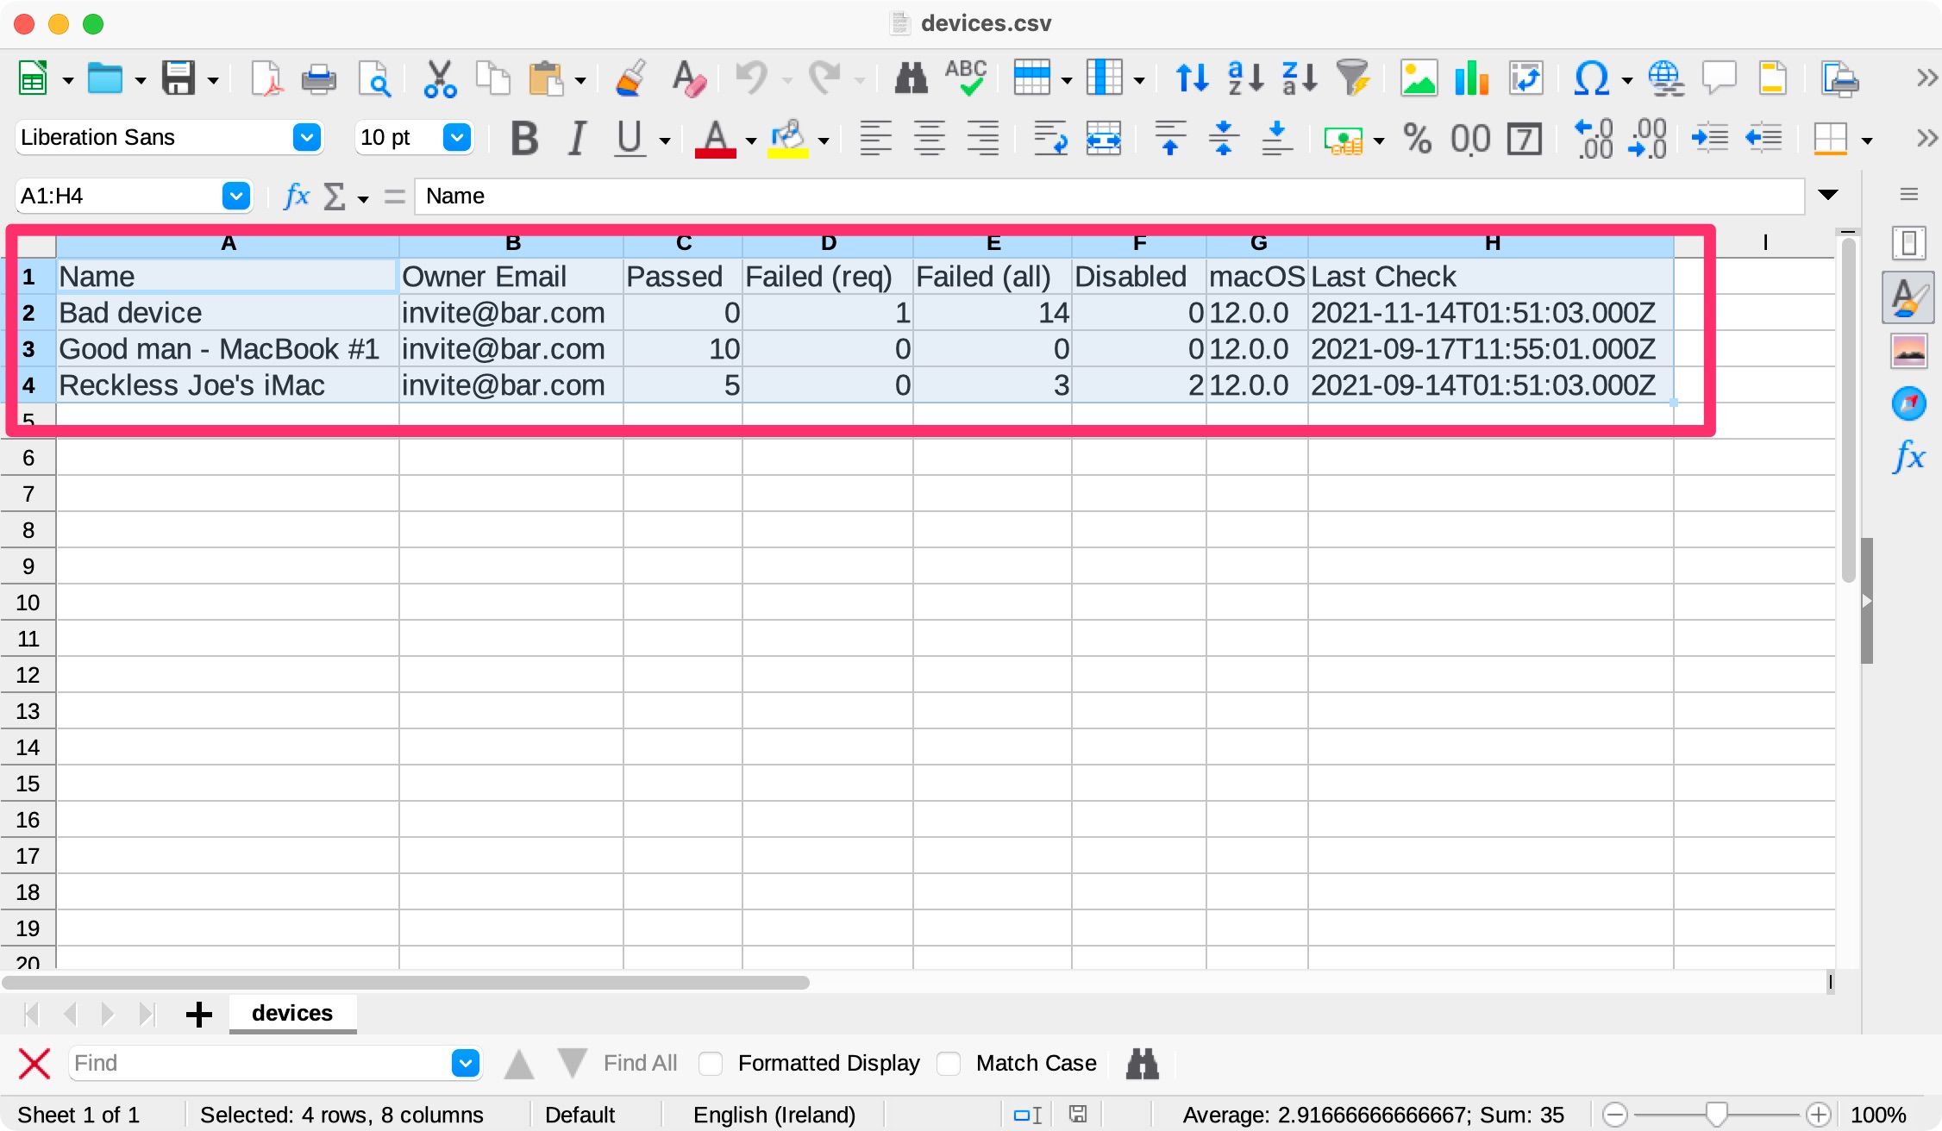Open the font size dropdown
Screen dimensions: 1942x1131
tap(457, 137)
